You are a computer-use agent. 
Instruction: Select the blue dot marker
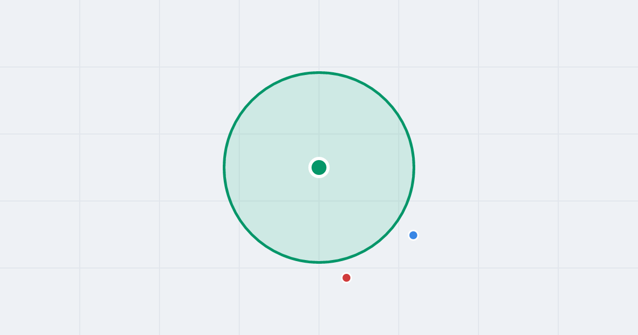coord(413,235)
